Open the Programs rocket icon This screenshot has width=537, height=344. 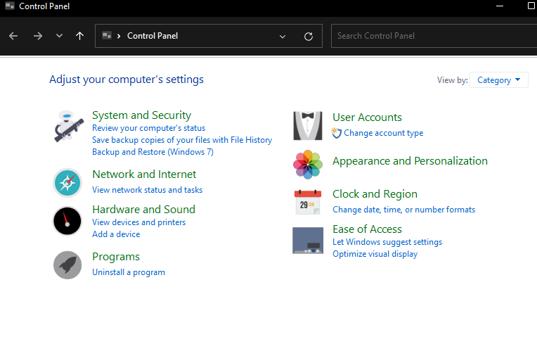[x=67, y=265]
